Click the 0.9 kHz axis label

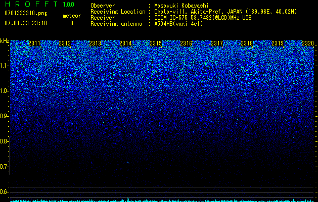[4, 116]
